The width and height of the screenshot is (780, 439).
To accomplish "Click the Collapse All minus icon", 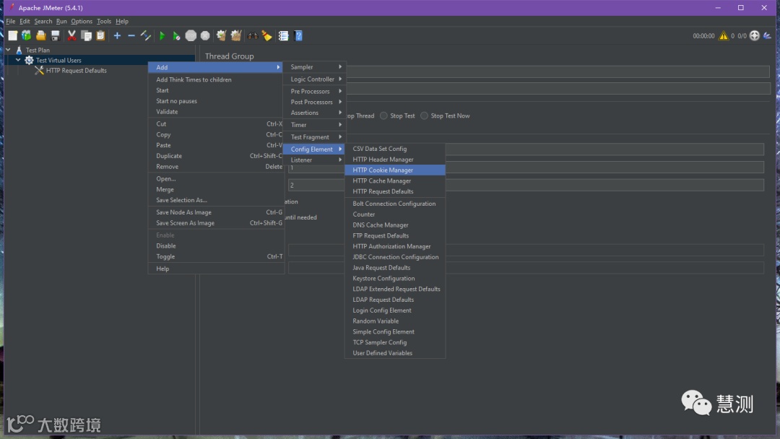I will (x=131, y=36).
